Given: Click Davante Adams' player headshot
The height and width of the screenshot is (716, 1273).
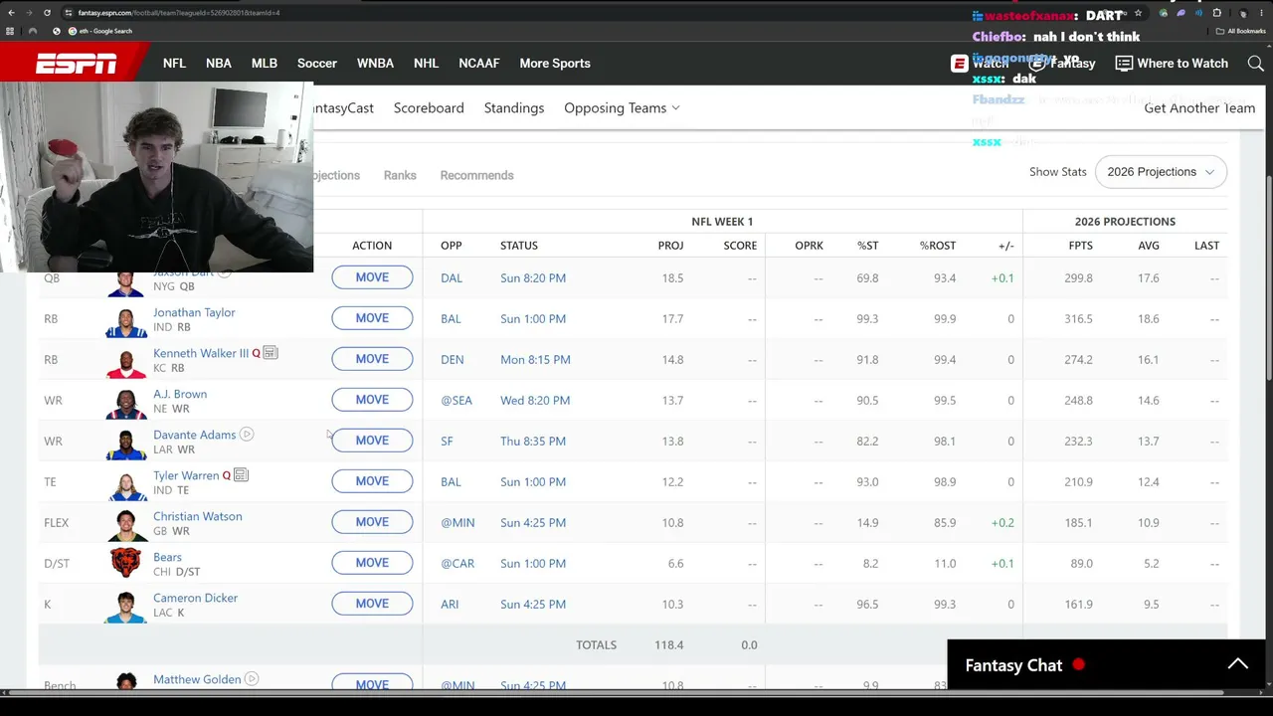Looking at the screenshot, I should pos(126,443).
